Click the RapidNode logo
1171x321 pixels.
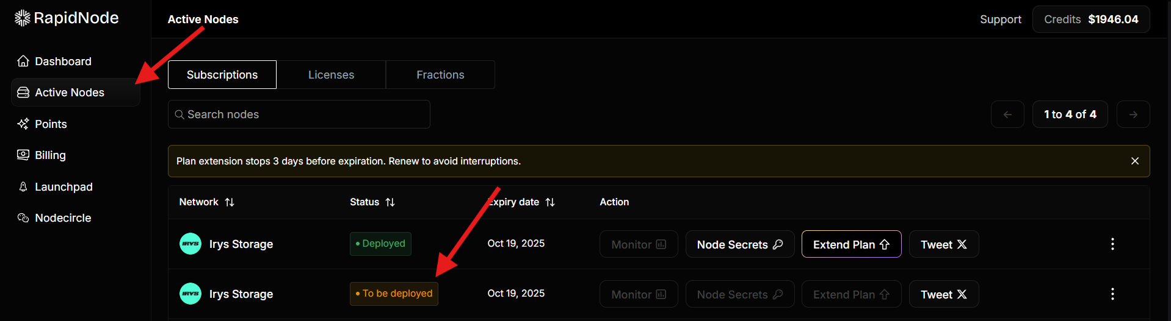pos(67,18)
